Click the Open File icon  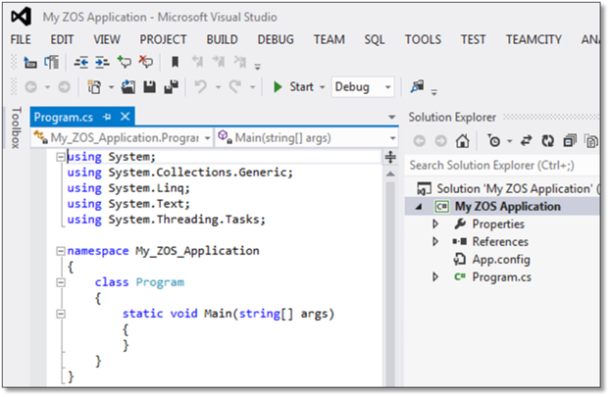click(x=128, y=87)
